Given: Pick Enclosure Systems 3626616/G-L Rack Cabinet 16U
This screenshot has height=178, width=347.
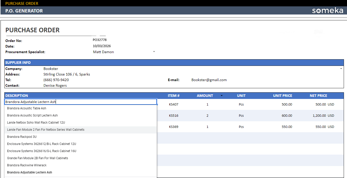Looking at the screenshot, I should tap(42, 151).
